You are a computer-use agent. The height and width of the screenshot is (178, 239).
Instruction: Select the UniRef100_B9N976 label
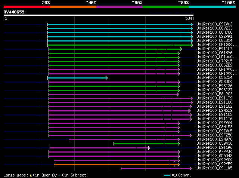click(x=214, y=139)
